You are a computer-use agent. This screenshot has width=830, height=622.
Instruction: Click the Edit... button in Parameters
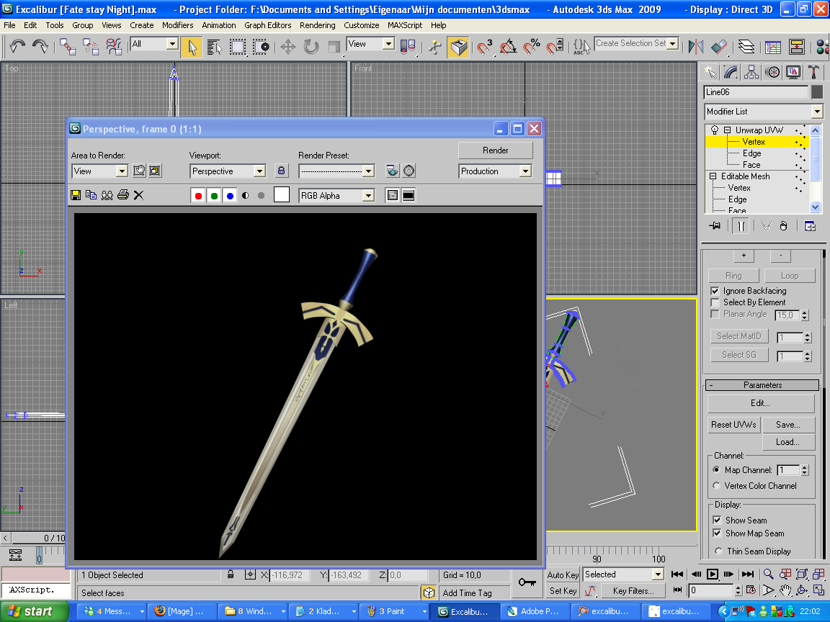[x=761, y=403]
